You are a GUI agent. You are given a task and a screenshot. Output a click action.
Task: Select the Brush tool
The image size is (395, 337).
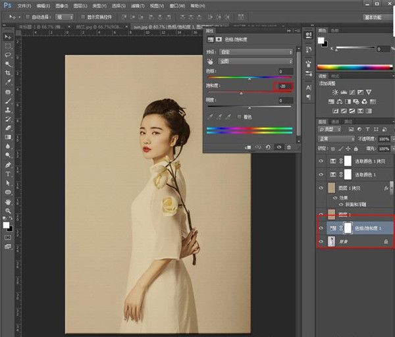click(x=8, y=101)
